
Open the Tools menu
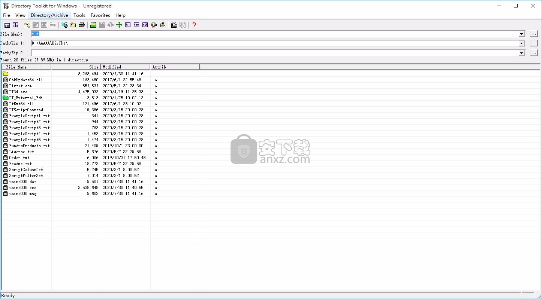pos(79,15)
